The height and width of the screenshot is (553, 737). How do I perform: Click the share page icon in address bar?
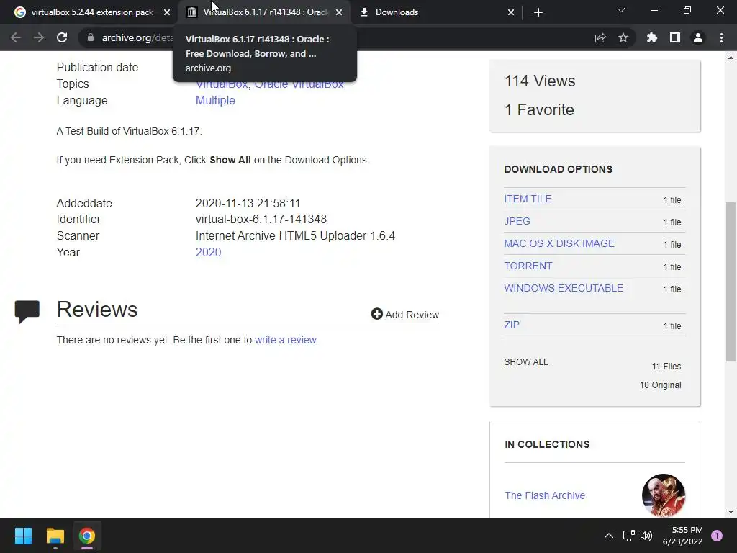[x=600, y=37]
